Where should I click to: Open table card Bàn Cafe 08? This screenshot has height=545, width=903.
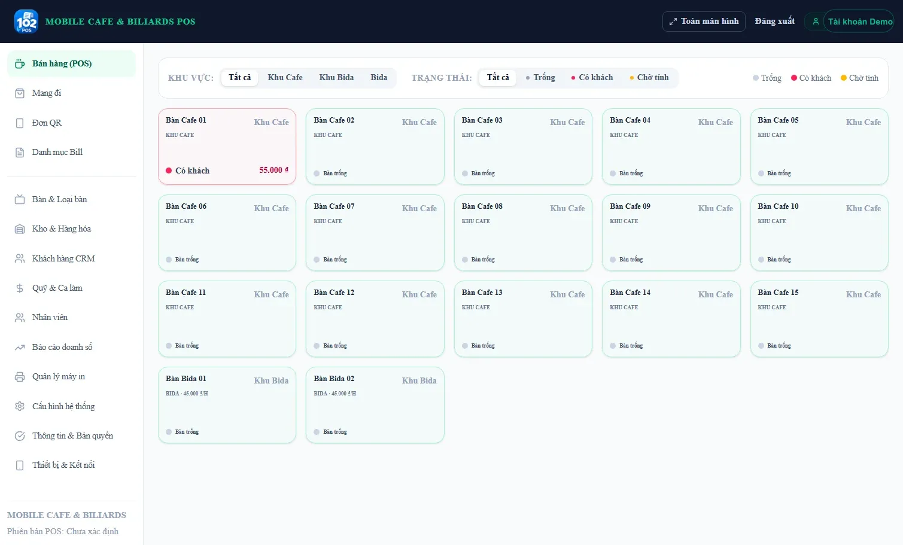[x=523, y=233]
